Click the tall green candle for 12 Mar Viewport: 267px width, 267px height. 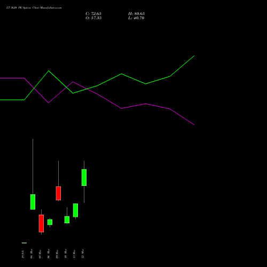(84, 177)
